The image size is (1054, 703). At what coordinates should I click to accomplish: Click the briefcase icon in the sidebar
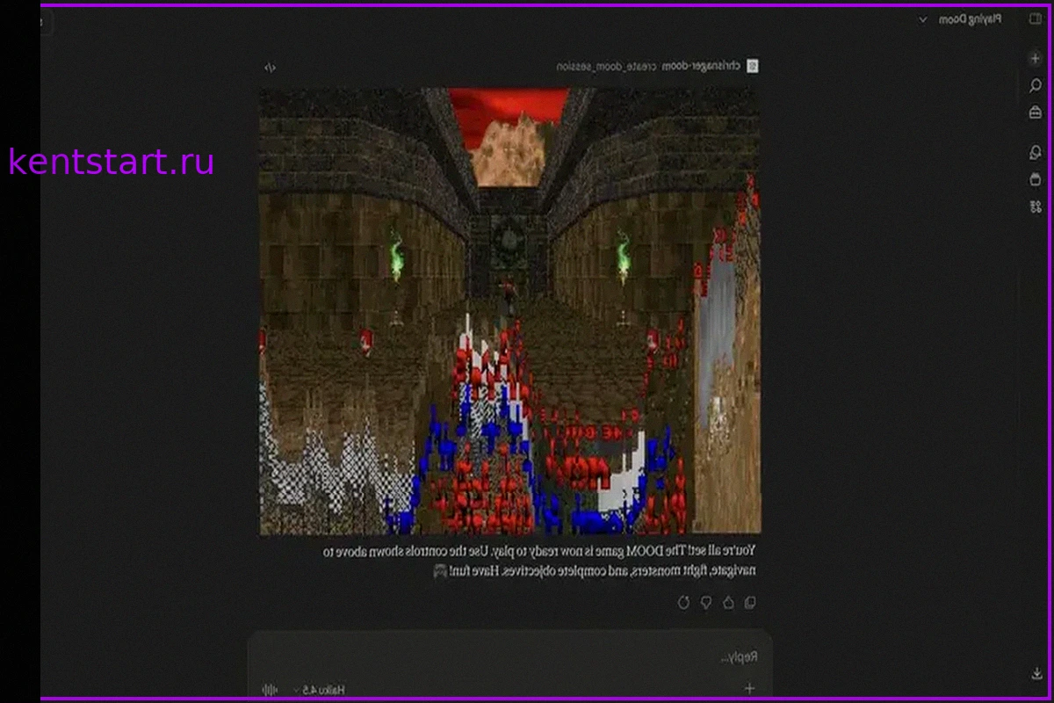point(1035,112)
